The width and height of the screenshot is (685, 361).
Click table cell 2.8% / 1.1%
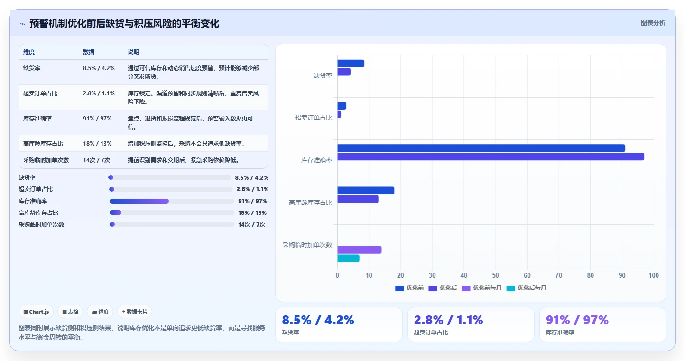click(x=99, y=93)
